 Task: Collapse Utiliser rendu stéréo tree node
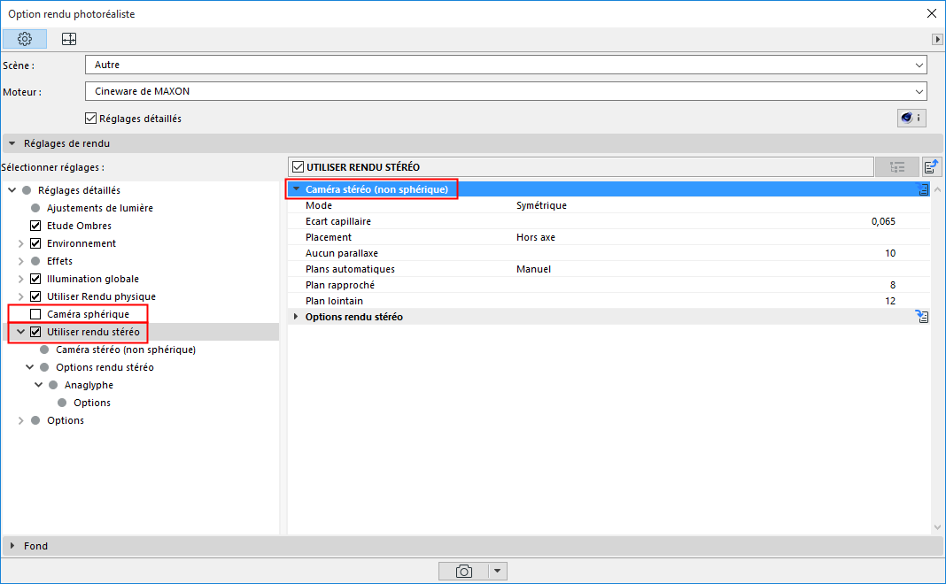click(20, 332)
